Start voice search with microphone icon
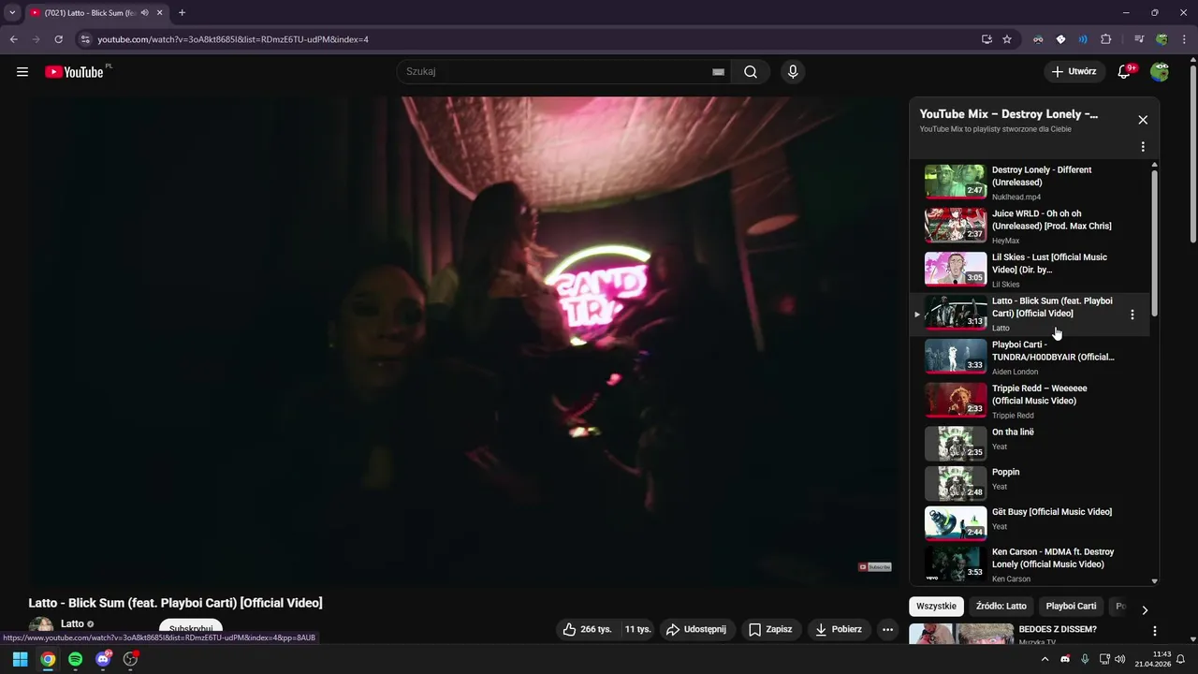1198x674 pixels. point(793,72)
